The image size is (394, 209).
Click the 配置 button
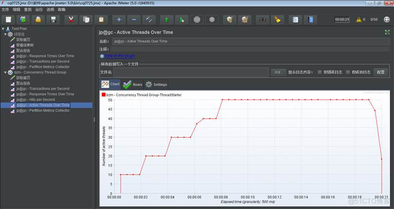click(381, 72)
